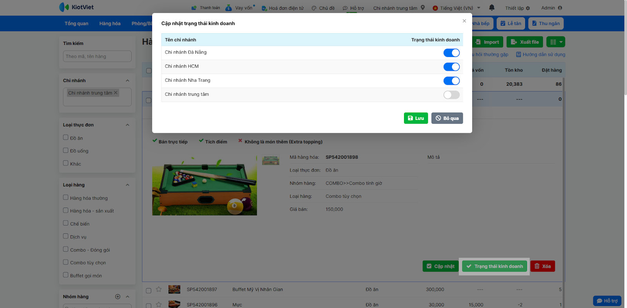Click the branch location pin icon
Screen dimensions: 627x308
(x=423, y=7)
